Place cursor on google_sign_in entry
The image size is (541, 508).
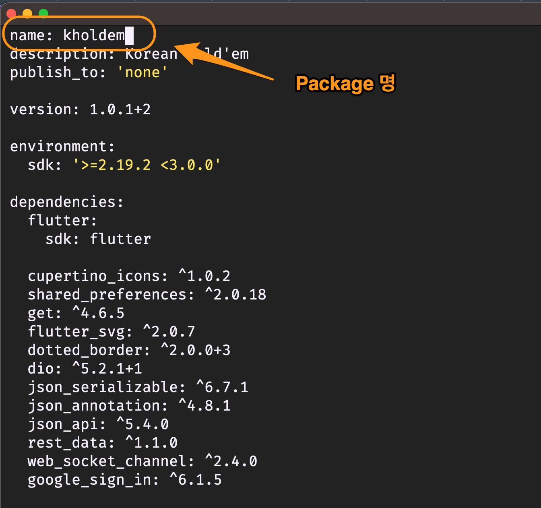pyautogui.click(x=124, y=480)
